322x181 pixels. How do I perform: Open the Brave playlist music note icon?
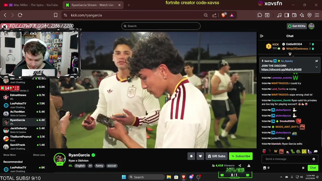click(x=279, y=15)
